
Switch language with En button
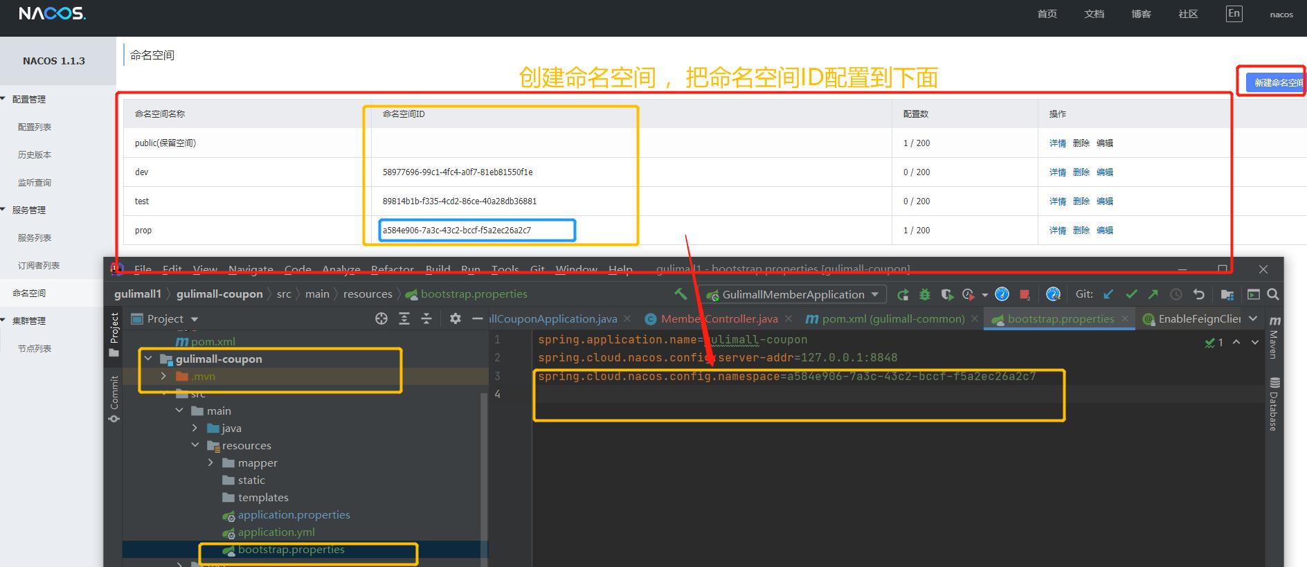[1234, 14]
